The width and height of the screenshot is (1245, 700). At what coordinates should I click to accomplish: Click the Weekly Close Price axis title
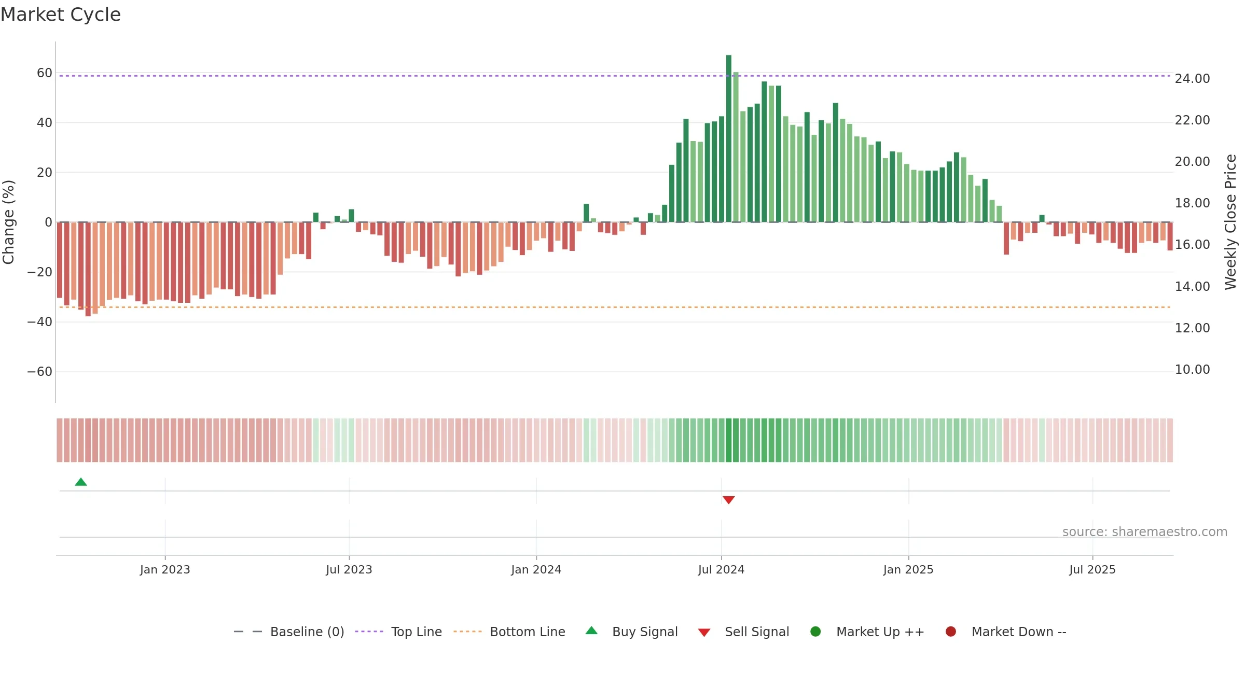click(1230, 222)
